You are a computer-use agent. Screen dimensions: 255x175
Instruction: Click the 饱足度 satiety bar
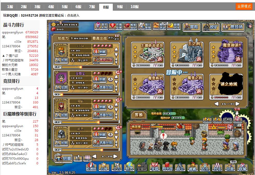pos(158,127)
